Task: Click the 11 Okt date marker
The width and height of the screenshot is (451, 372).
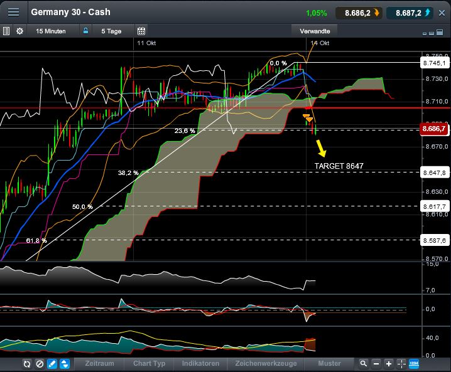Action: pyautogui.click(x=147, y=43)
